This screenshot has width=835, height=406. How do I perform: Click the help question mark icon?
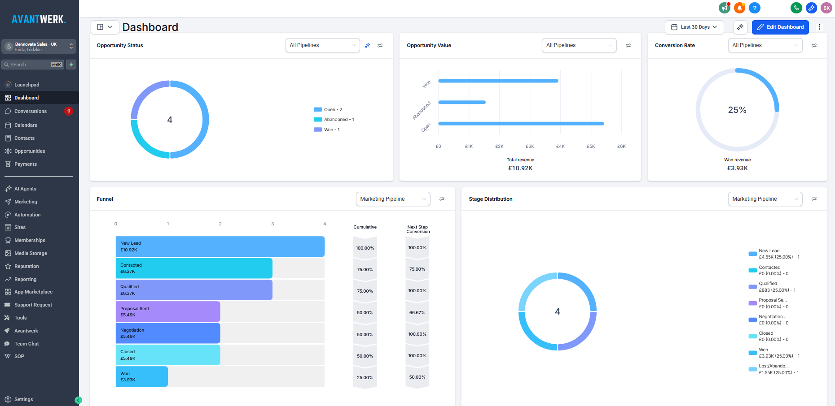[x=755, y=8]
